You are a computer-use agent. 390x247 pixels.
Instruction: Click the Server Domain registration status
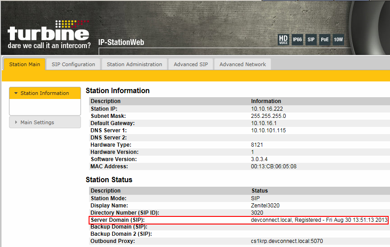(x=318, y=220)
